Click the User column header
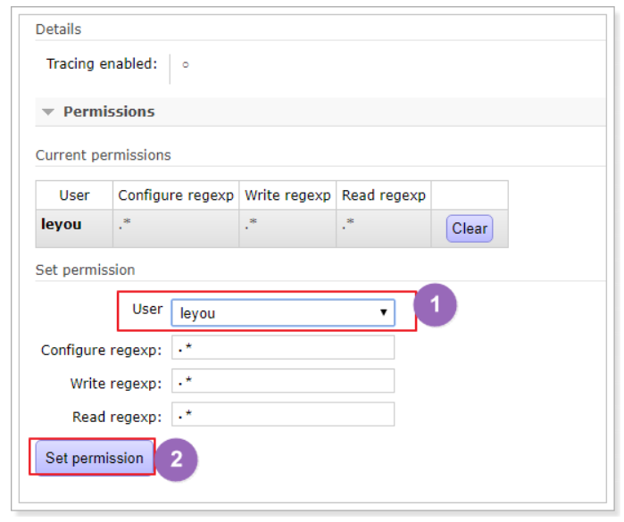Viewport: 624px width, 522px height. (x=74, y=195)
